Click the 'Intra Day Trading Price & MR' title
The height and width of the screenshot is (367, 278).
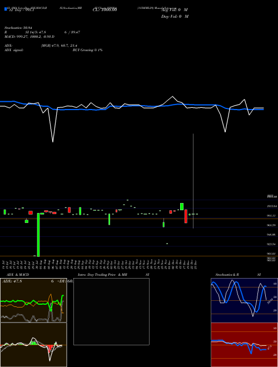[x=102, y=275]
